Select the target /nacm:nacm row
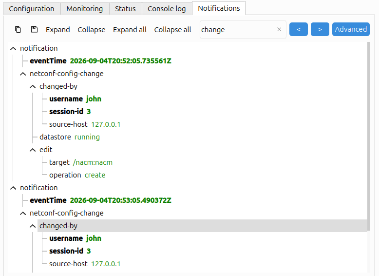379x276 pixels. coord(81,162)
